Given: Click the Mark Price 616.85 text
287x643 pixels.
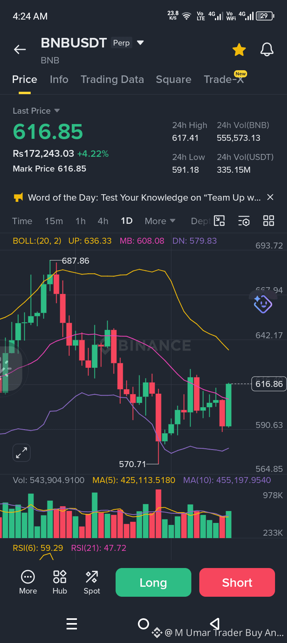Looking at the screenshot, I should point(49,169).
